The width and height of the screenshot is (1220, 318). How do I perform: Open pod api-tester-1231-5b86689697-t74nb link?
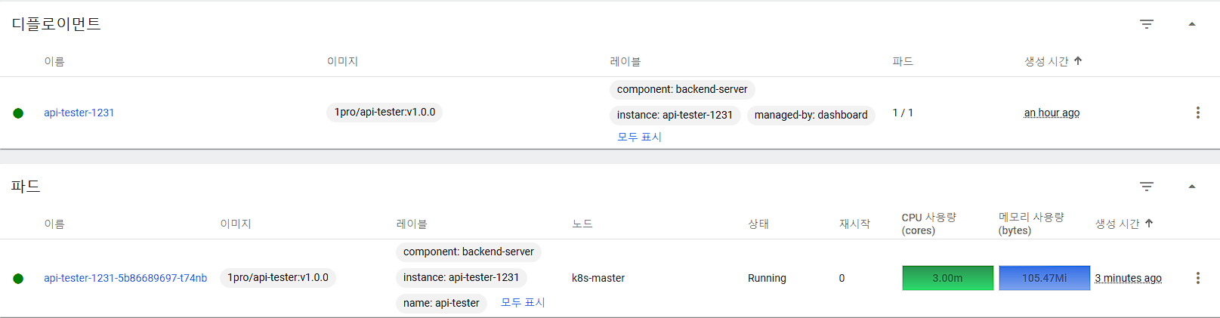pos(125,278)
